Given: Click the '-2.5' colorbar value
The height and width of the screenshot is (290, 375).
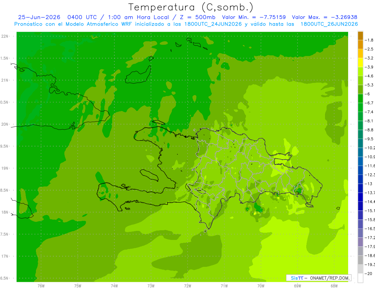Looking at the screenshot, I should click(369, 49).
